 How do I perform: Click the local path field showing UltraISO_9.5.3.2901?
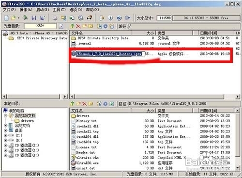184,104
